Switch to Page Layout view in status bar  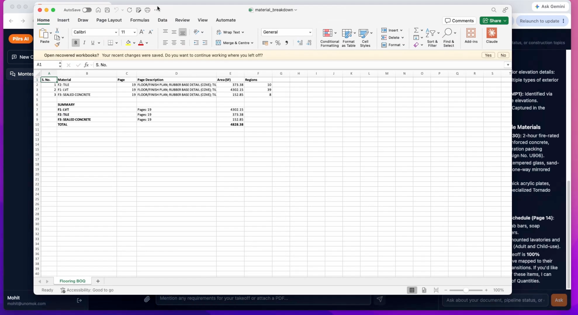pyautogui.click(x=424, y=290)
